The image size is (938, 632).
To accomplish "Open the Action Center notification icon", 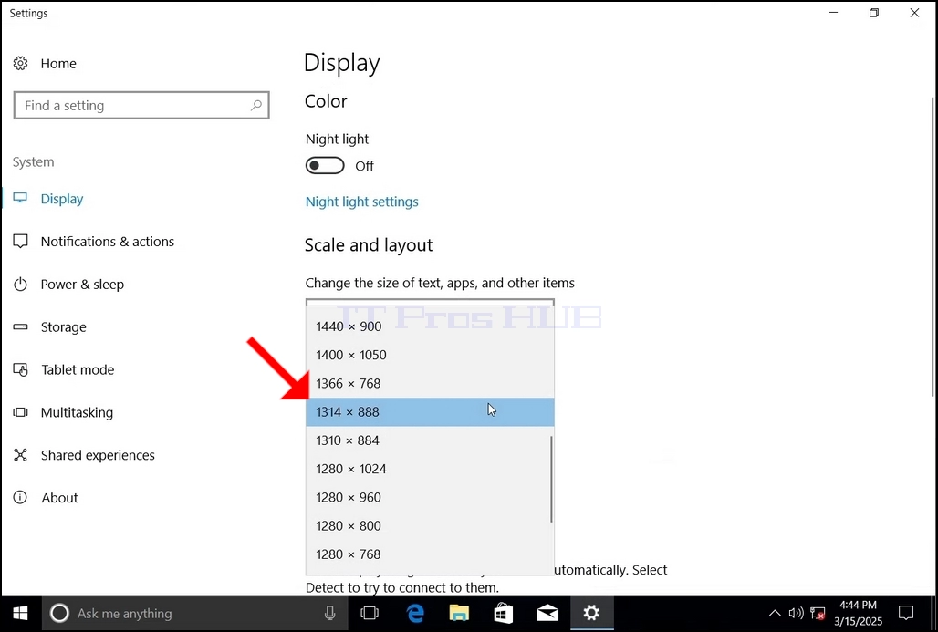I will 906,614.
